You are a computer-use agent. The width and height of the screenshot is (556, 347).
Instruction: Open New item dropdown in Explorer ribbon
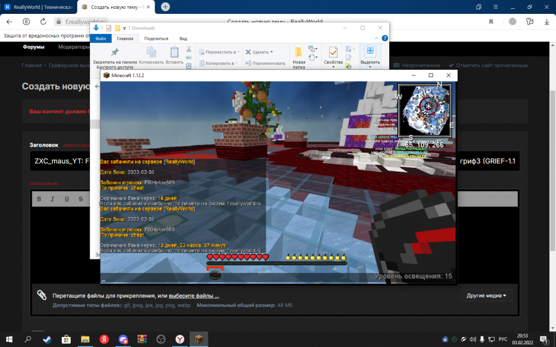[312, 49]
